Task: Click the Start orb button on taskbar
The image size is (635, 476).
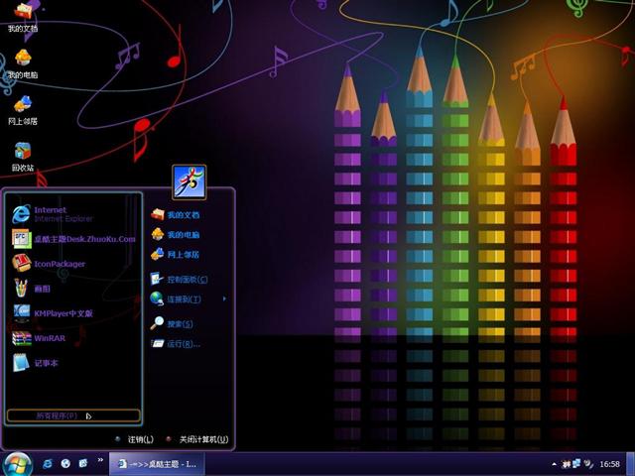Action: point(17,463)
